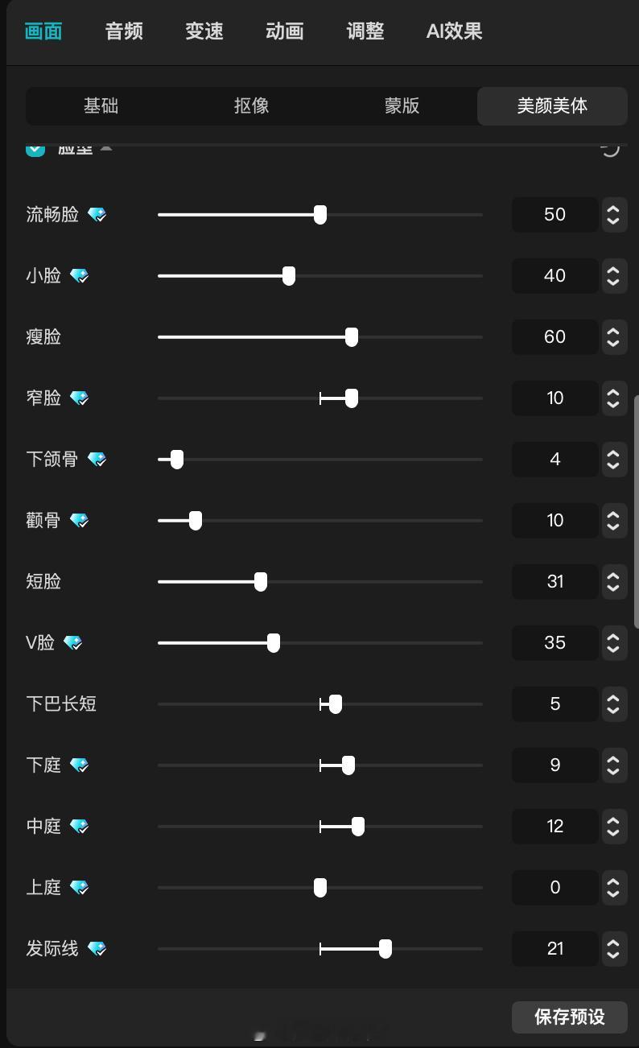Collapse the face shape section triangle
Viewport: 639px width, 1048px height.
[x=106, y=148]
